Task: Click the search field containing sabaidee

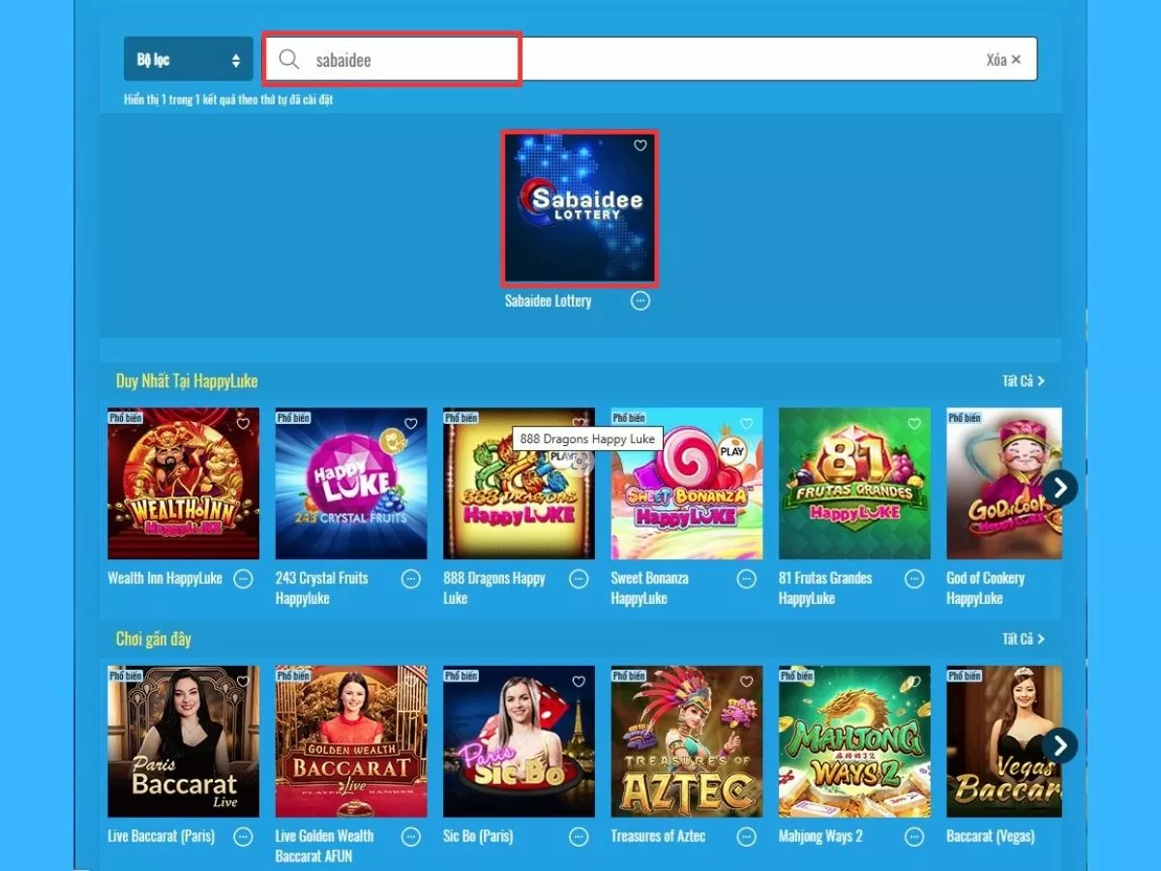Action: tap(651, 59)
